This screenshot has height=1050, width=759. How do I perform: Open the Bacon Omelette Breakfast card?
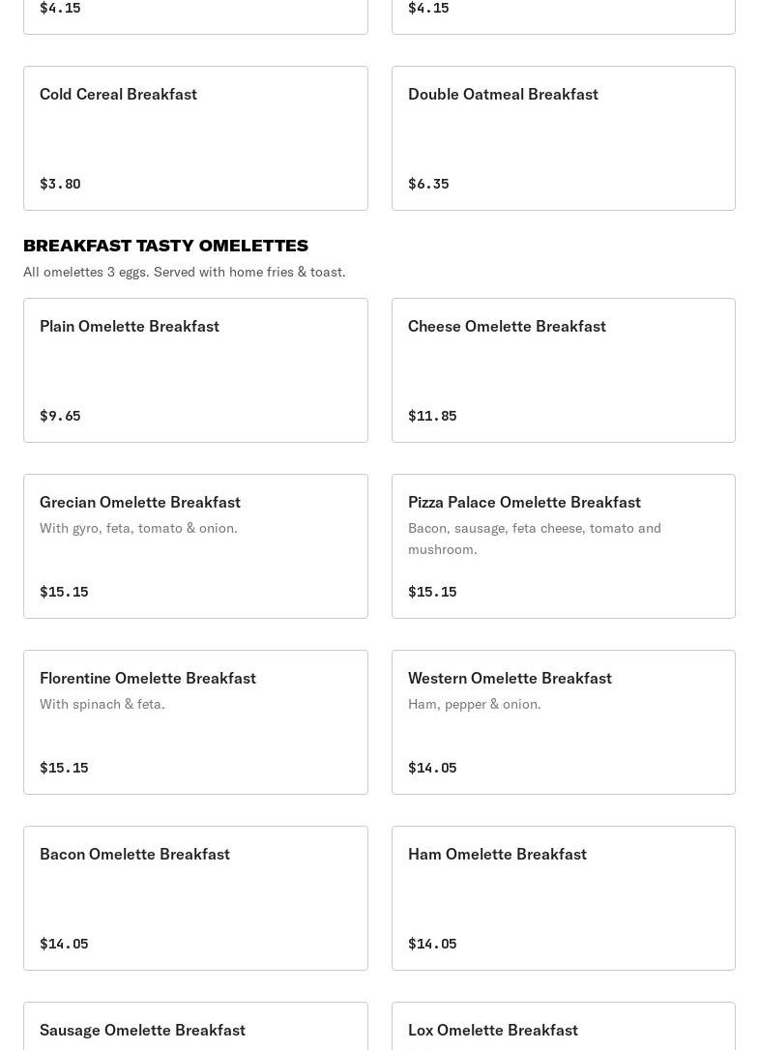click(195, 897)
